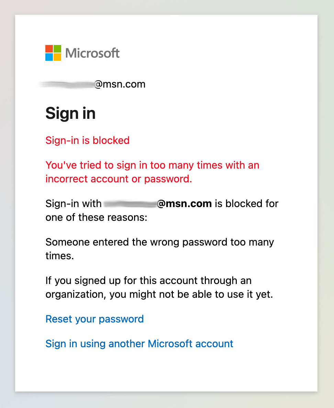Click the signed up through an organization paragraph
The width and height of the screenshot is (334, 408).
[159, 287]
